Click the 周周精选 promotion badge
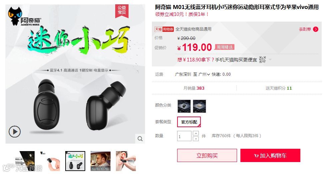This screenshot has height=174, width=324. coord(225,47)
